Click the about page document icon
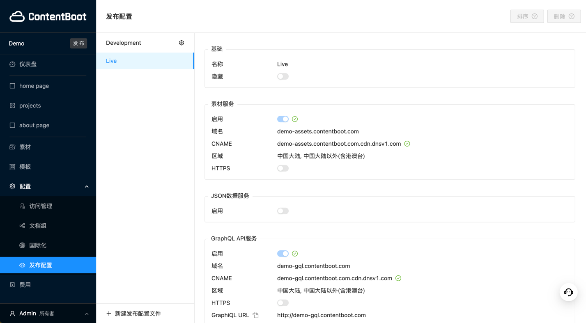 pos(12,125)
